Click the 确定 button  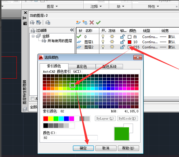pyautogui.click(x=83, y=148)
